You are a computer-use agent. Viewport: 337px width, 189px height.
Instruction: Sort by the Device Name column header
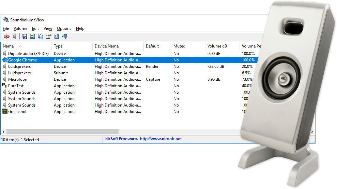(x=118, y=46)
